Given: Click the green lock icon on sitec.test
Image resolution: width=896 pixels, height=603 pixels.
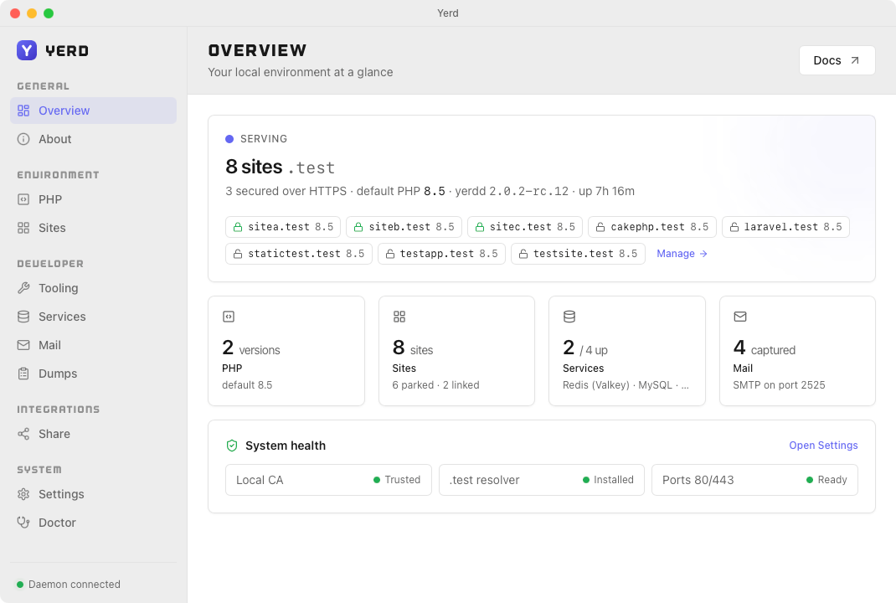Looking at the screenshot, I should (480, 227).
